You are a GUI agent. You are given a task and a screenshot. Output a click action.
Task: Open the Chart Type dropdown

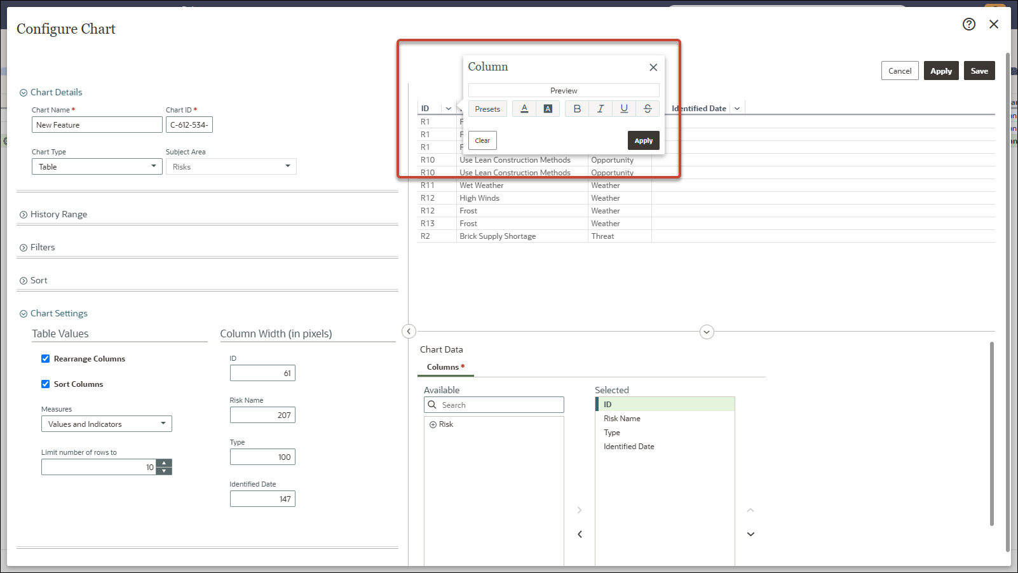coord(97,166)
